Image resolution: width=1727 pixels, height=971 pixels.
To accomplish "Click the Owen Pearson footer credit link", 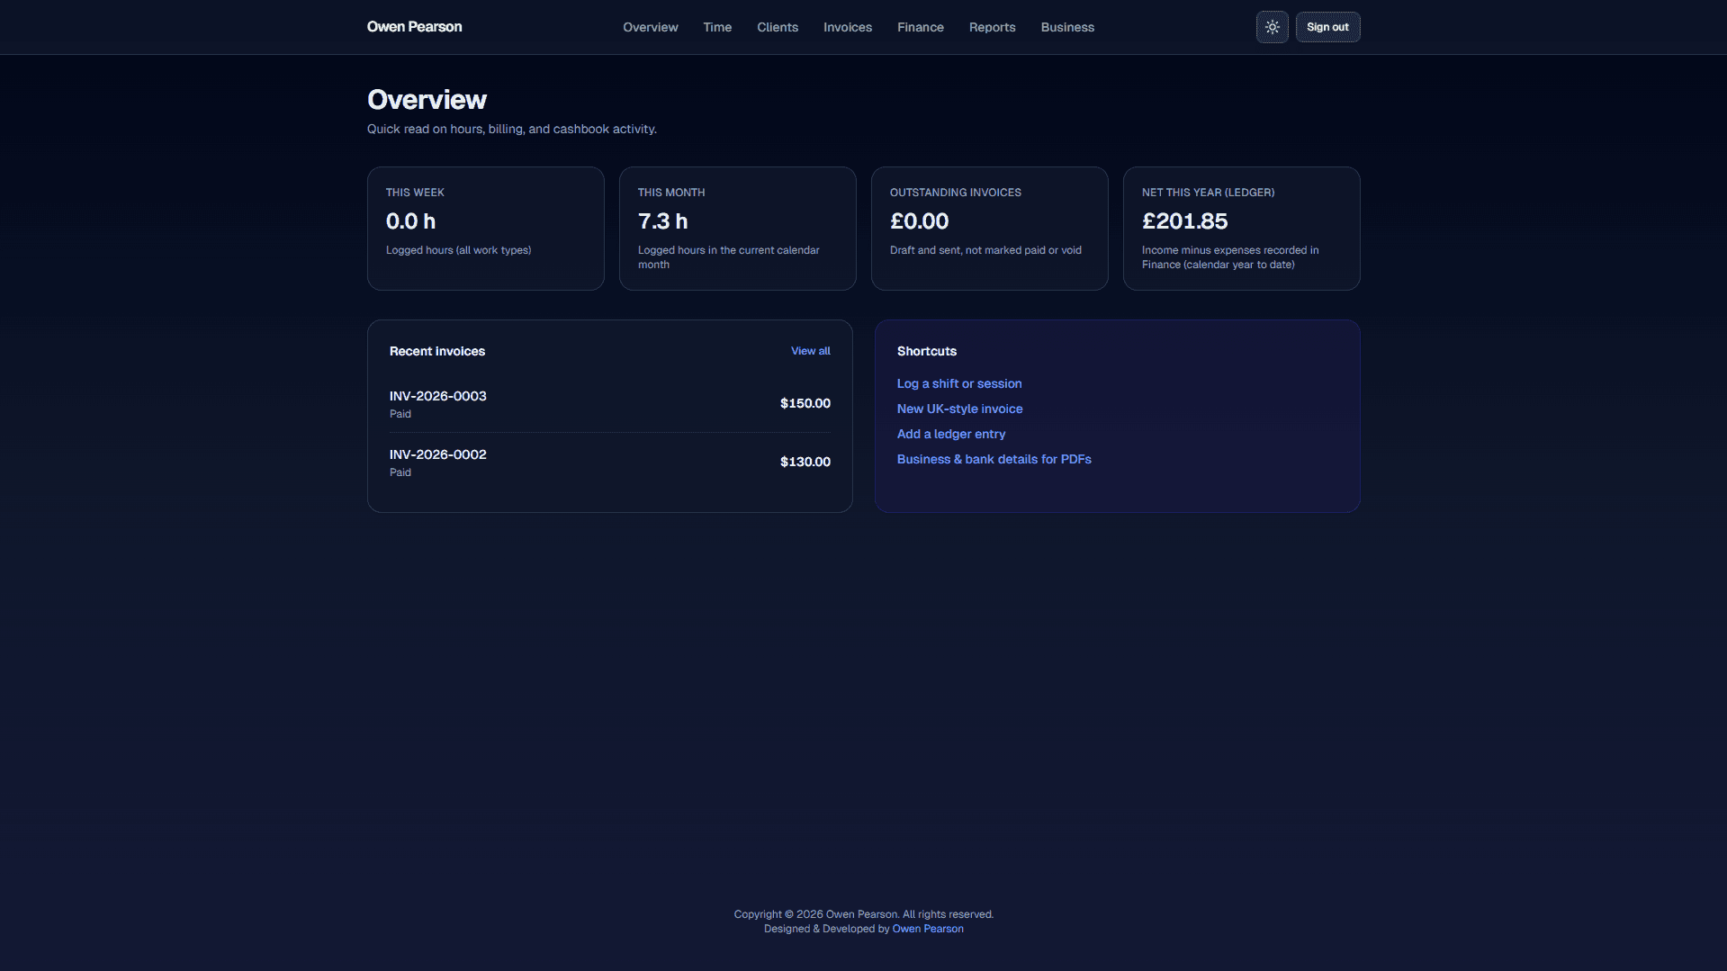I will pos(927,928).
